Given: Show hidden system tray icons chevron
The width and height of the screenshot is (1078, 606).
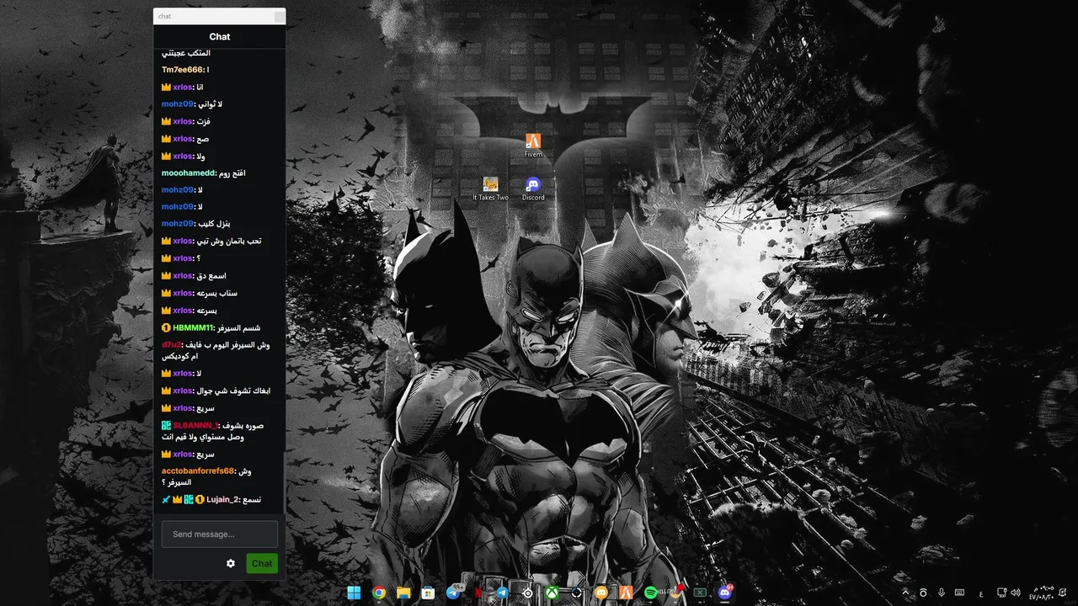Looking at the screenshot, I should [x=906, y=593].
